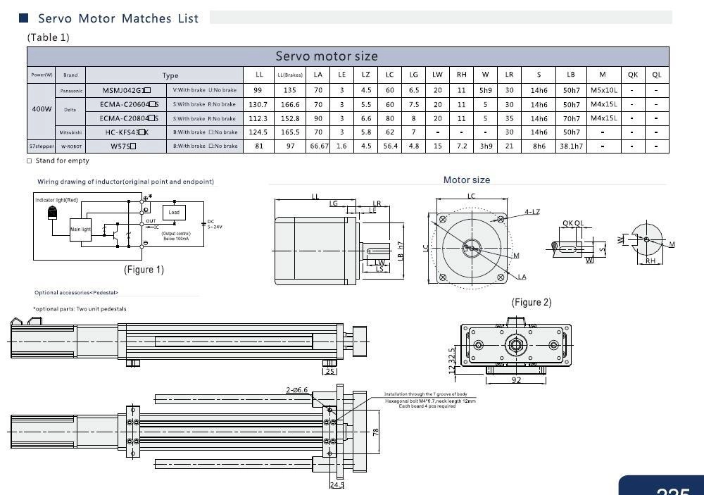The height and width of the screenshot is (495, 704).
Task: Click the center shaft of motor front view
Action: 472,247
